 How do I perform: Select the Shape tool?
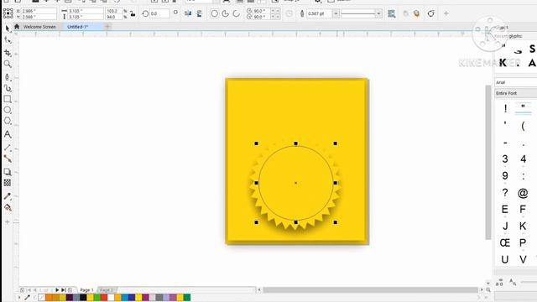pos(8,40)
